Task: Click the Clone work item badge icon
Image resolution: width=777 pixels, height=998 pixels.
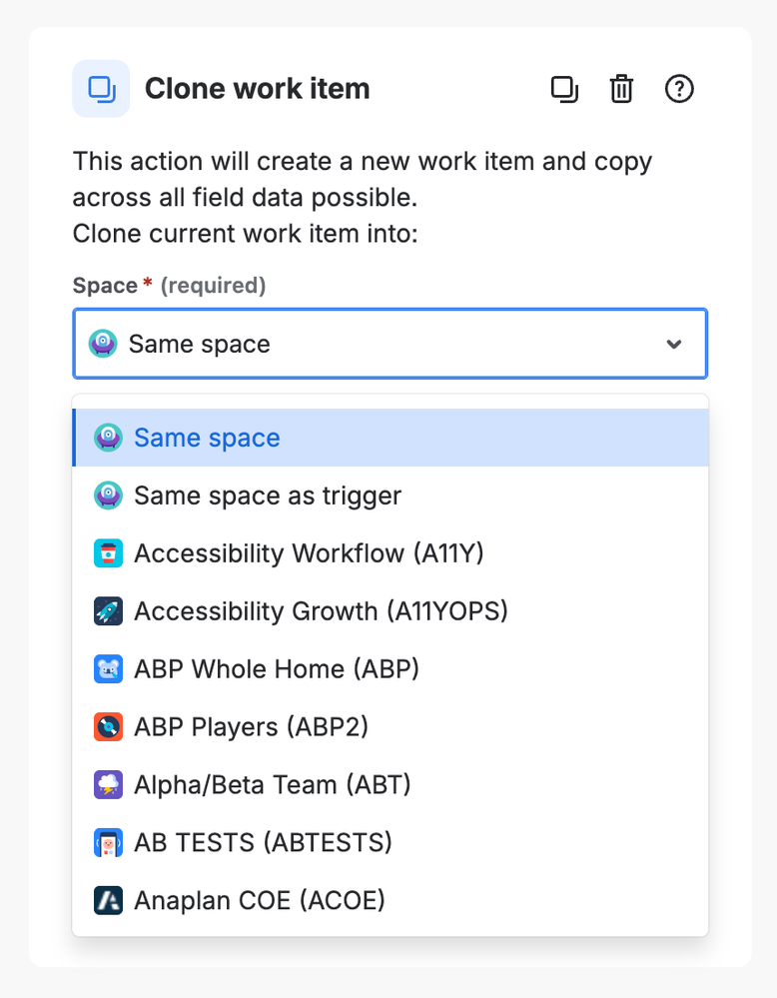Action: (x=101, y=89)
